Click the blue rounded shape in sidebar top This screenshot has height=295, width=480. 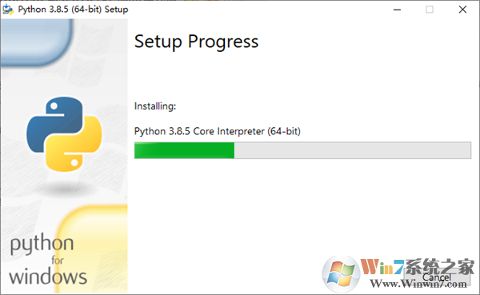point(37,42)
